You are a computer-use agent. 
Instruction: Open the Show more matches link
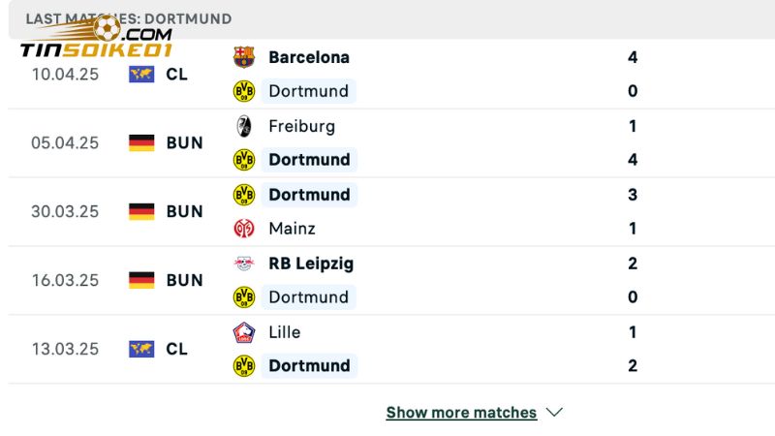[x=461, y=413]
